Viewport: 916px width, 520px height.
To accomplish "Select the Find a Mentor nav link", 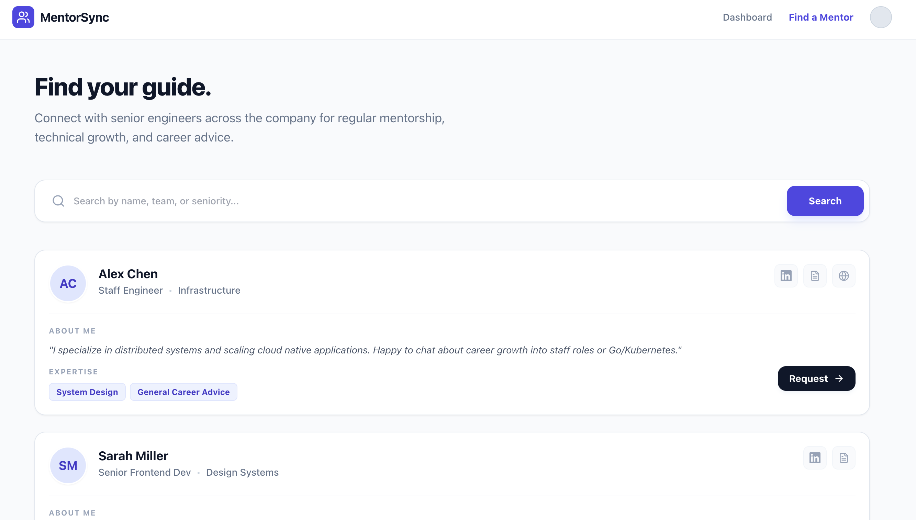I will (820, 17).
